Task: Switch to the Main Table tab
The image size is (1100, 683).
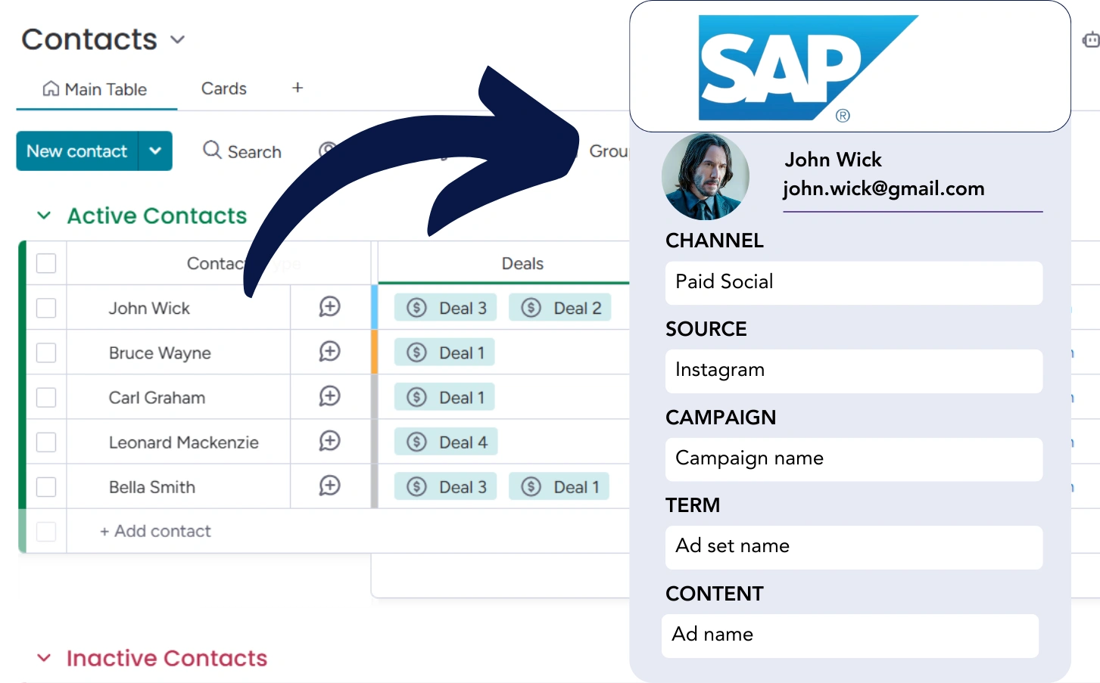Action: coord(96,89)
